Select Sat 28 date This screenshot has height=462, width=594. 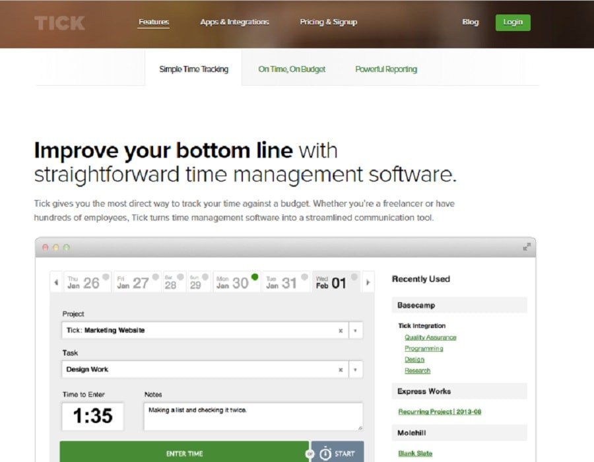click(174, 282)
